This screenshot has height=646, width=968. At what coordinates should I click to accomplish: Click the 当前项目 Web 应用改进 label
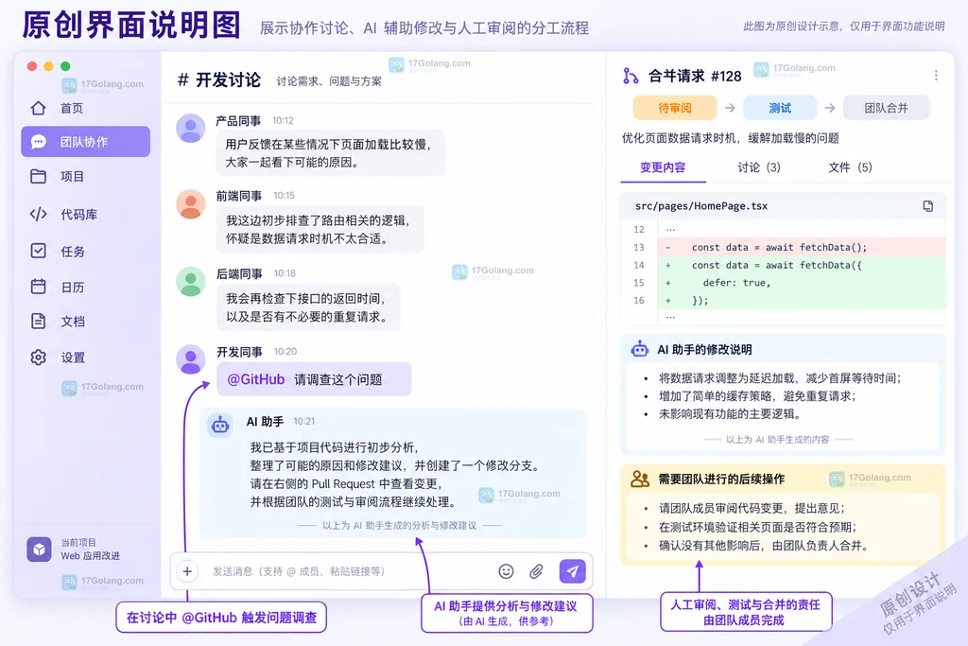(90, 549)
